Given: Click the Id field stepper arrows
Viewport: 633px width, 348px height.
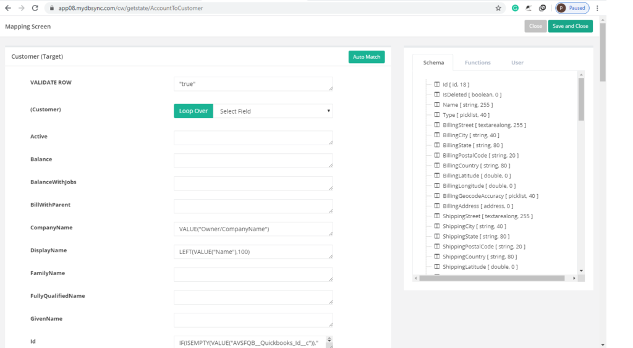Looking at the screenshot, I should pyautogui.click(x=329, y=341).
